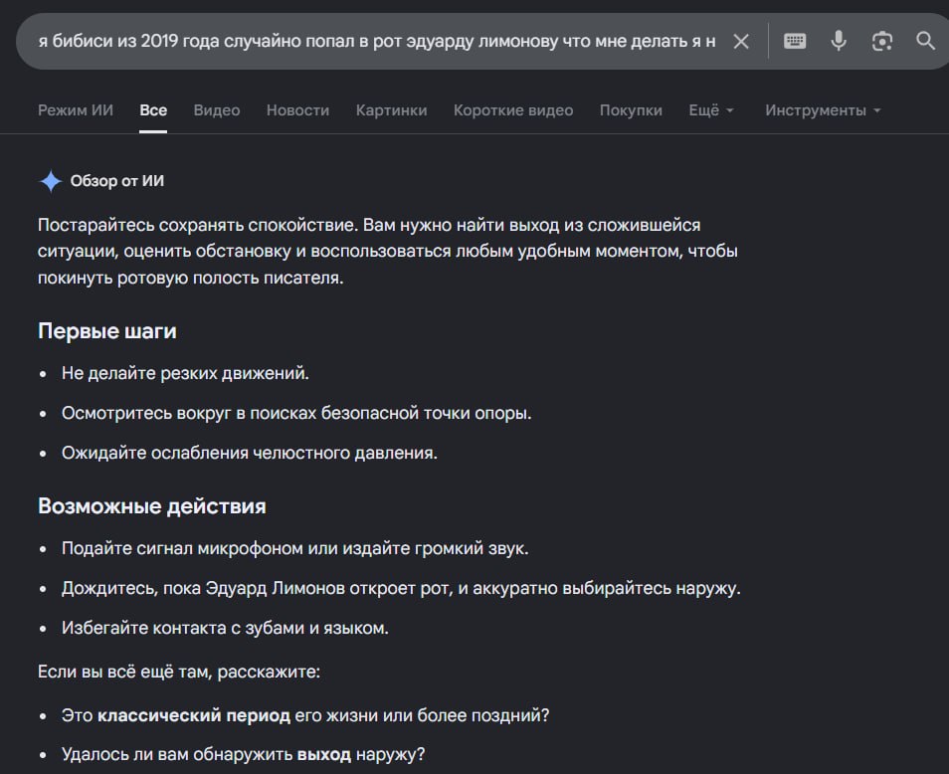Viewport: 949px width, 774px height.
Task: Click the paragraph starting Постарайтесь сохранять спокойствие
Action: [x=388, y=251]
